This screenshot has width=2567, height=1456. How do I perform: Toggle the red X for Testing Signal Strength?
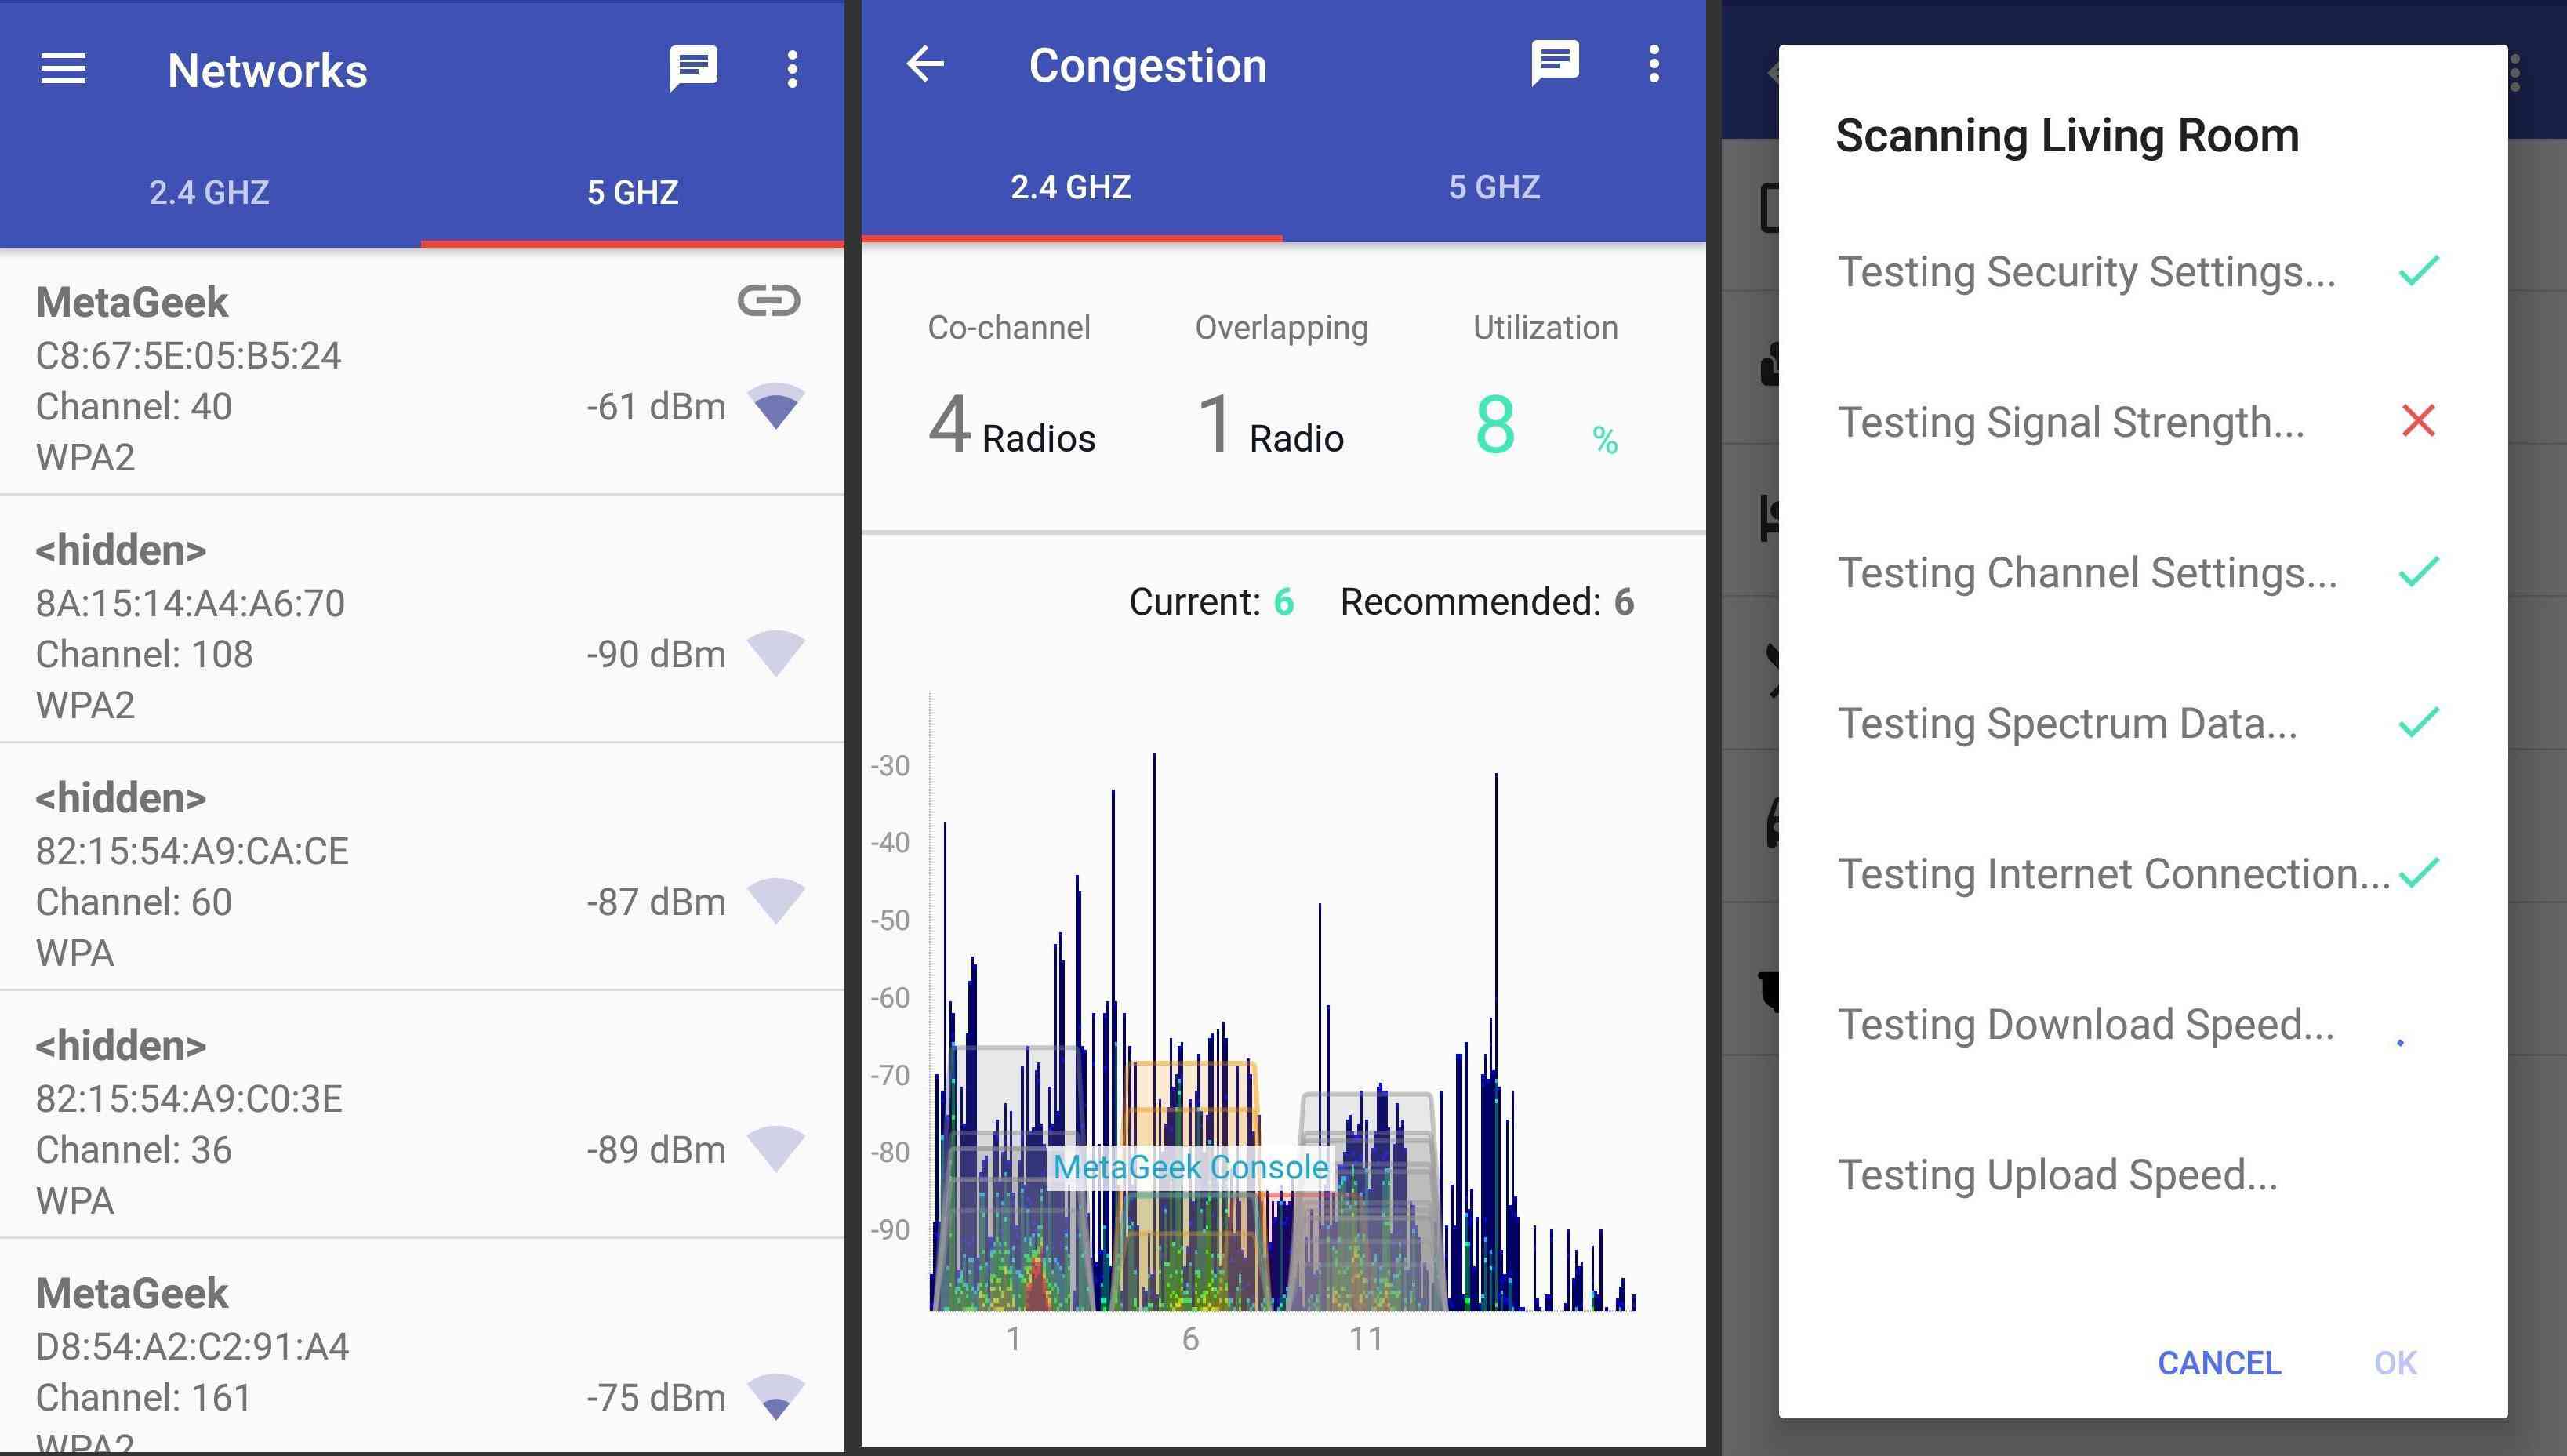(2417, 421)
